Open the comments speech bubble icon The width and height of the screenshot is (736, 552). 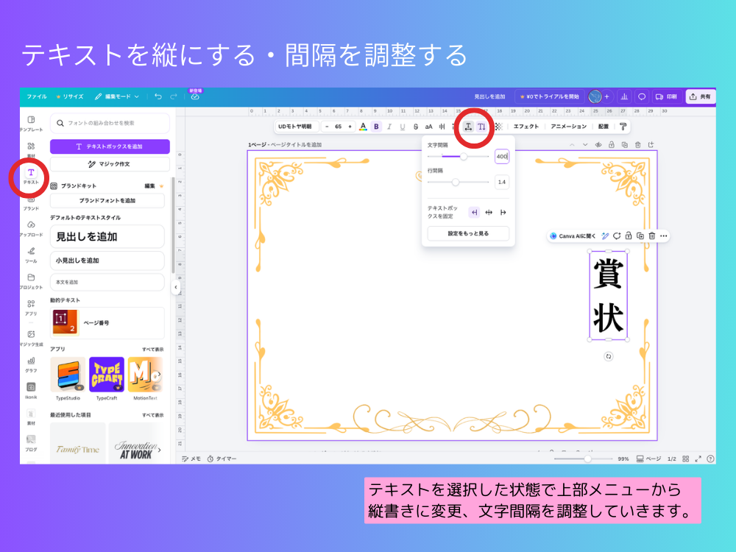click(641, 96)
